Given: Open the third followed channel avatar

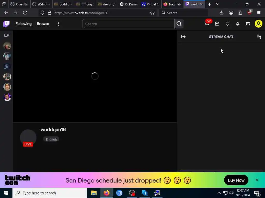Looking at the screenshot, I should pos(7,66).
